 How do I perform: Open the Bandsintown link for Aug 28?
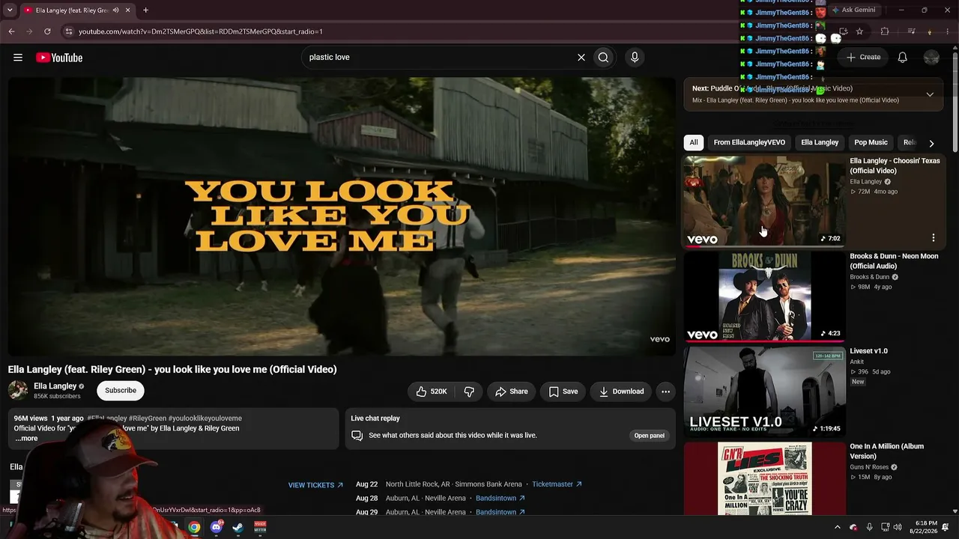click(500, 499)
